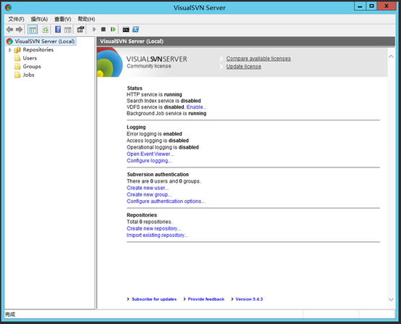This screenshot has width=401, height=324.
Task: Click 'Search Index service is disabled' text
Action: click(x=164, y=101)
